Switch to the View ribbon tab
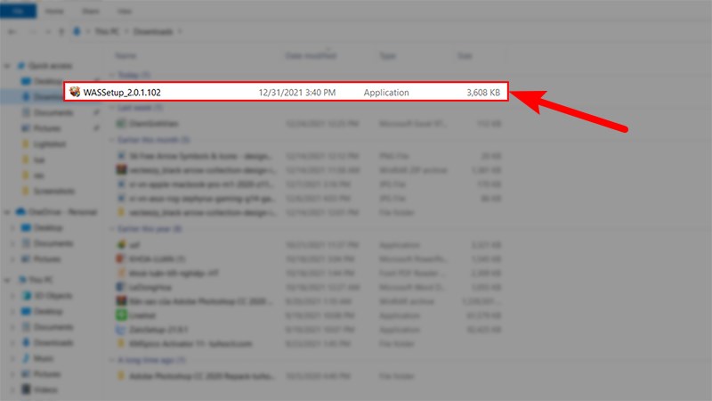 (x=125, y=11)
